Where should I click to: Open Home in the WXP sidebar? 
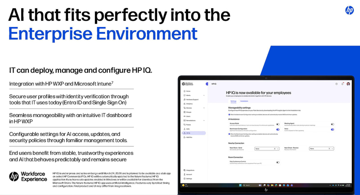click(x=187, y=91)
